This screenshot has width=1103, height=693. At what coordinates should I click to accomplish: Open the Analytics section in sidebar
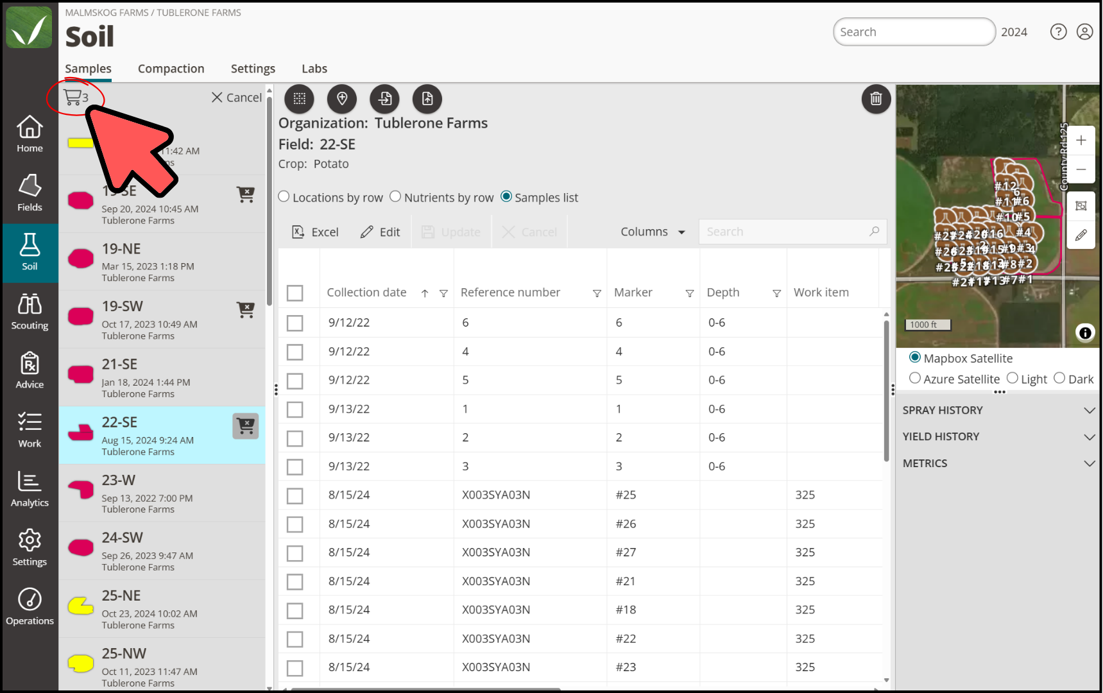point(30,488)
